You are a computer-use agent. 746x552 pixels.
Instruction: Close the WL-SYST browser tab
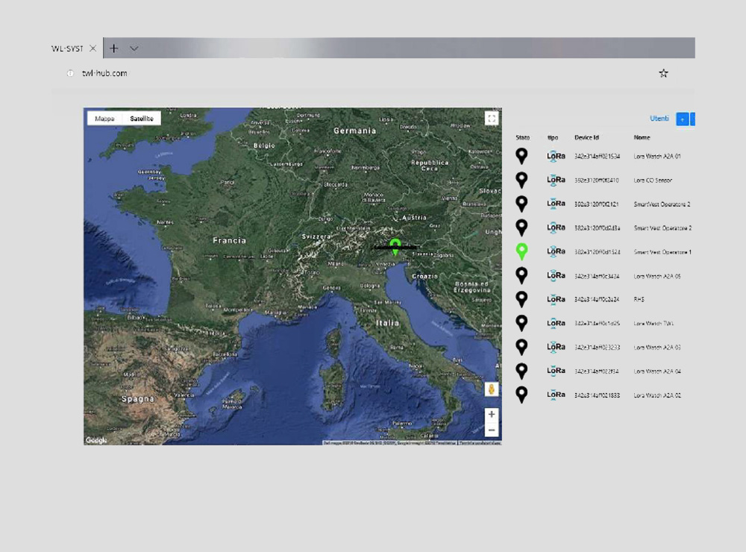click(x=93, y=48)
